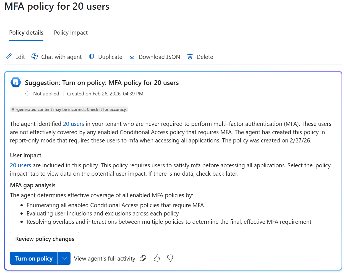Click the blue Turn on policy button
The image size is (344, 273).
coord(34,258)
